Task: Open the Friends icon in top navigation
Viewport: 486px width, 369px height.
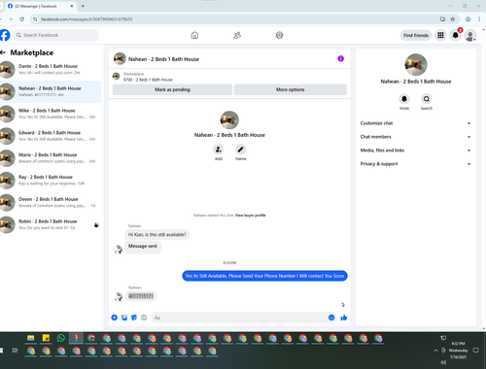Action: pyautogui.click(x=237, y=35)
